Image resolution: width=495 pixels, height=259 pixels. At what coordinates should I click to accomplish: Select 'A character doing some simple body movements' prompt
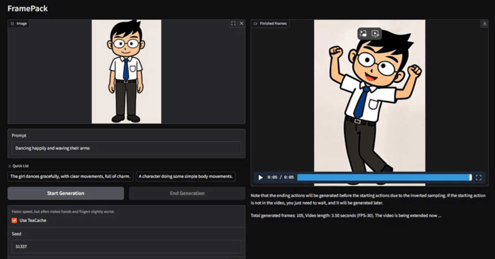[186, 176]
